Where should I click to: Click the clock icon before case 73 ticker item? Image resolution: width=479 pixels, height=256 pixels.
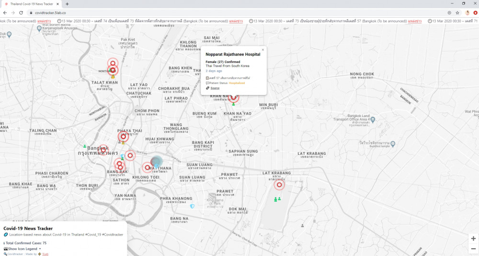pyautogui.click(x=251, y=21)
